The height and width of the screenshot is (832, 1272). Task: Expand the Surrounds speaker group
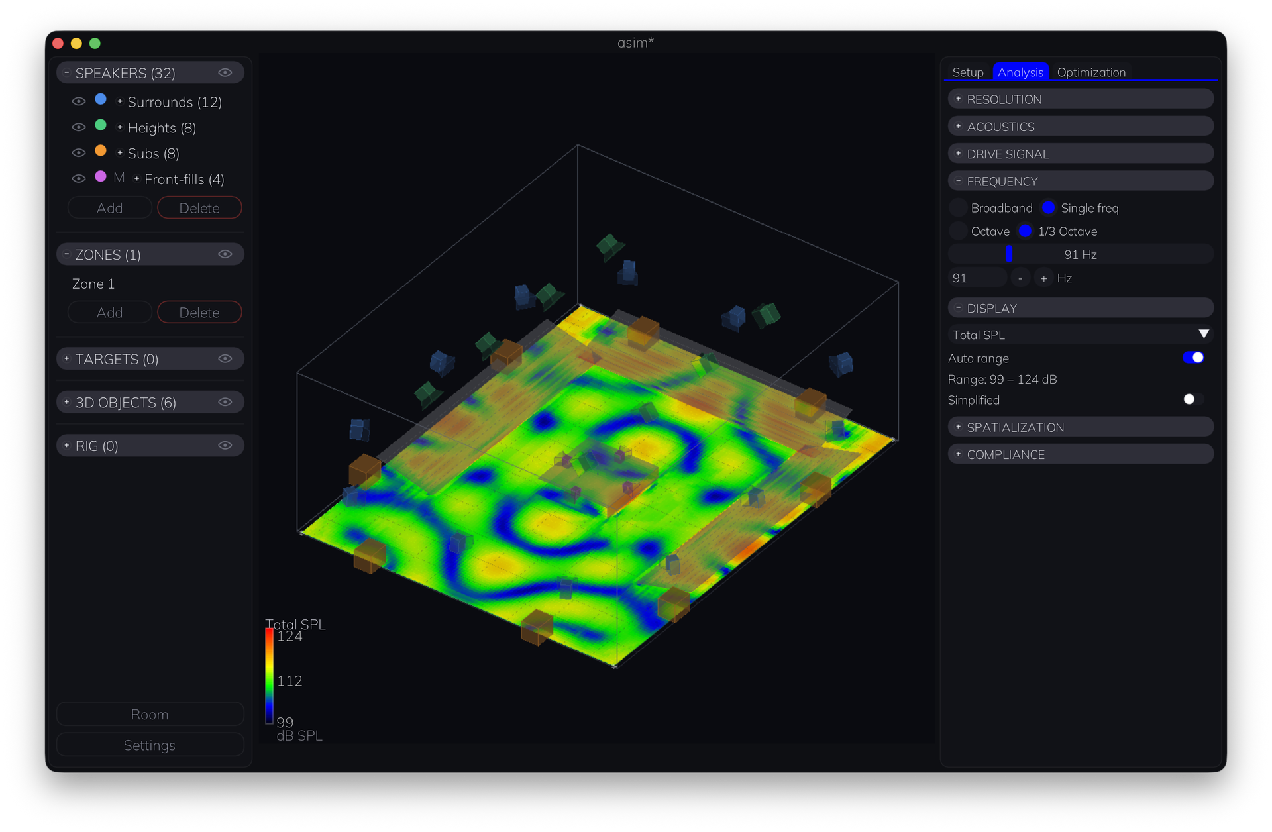coord(120,101)
